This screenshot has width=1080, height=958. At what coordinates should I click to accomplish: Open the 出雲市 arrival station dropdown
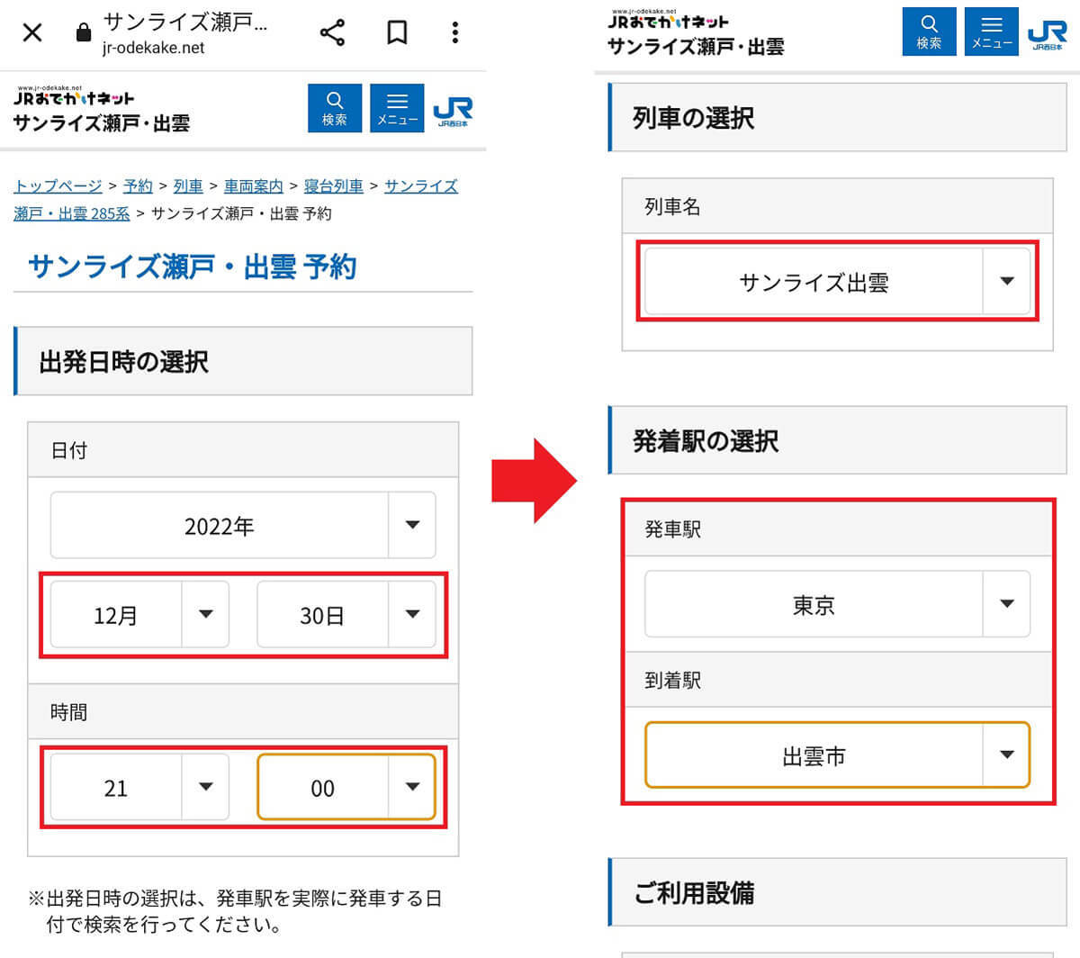(838, 755)
